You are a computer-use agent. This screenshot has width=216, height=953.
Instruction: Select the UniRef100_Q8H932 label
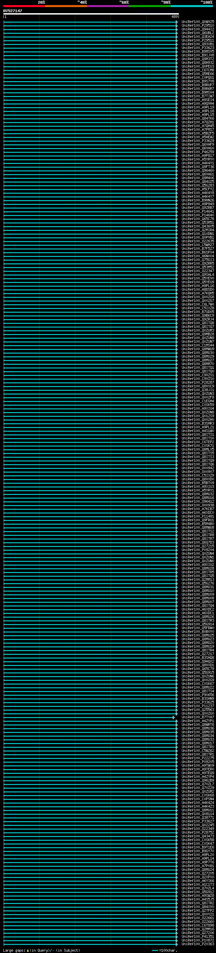pyautogui.click(x=198, y=63)
